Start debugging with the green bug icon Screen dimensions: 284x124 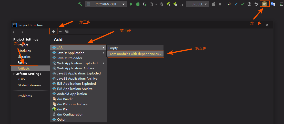138,4
